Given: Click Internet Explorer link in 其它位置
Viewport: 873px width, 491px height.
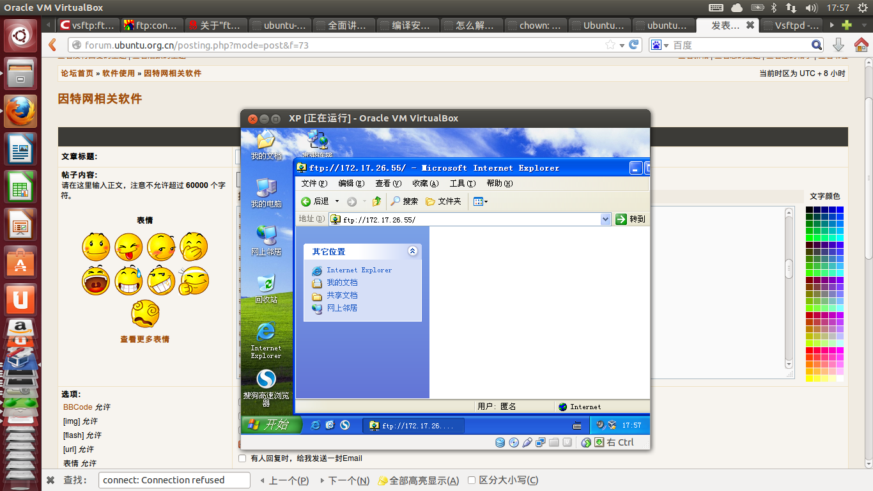Looking at the screenshot, I should point(359,270).
